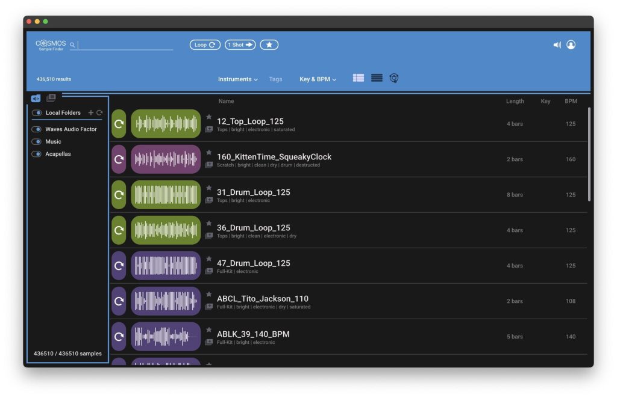Filter results by 1 Shot samples

pos(240,44)
